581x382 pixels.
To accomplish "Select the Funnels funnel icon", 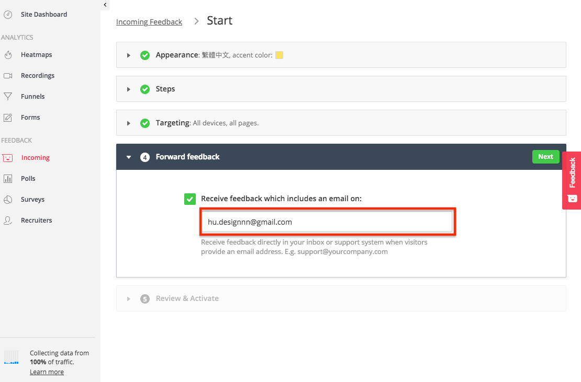I will tap(8, 97).
